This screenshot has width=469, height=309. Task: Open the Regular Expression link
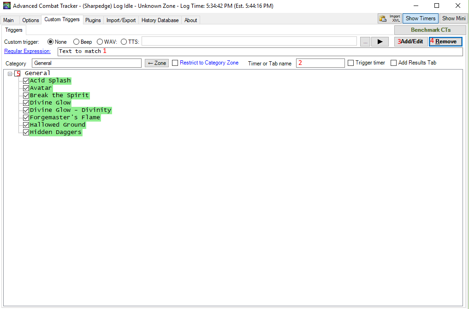pos(28,51)
